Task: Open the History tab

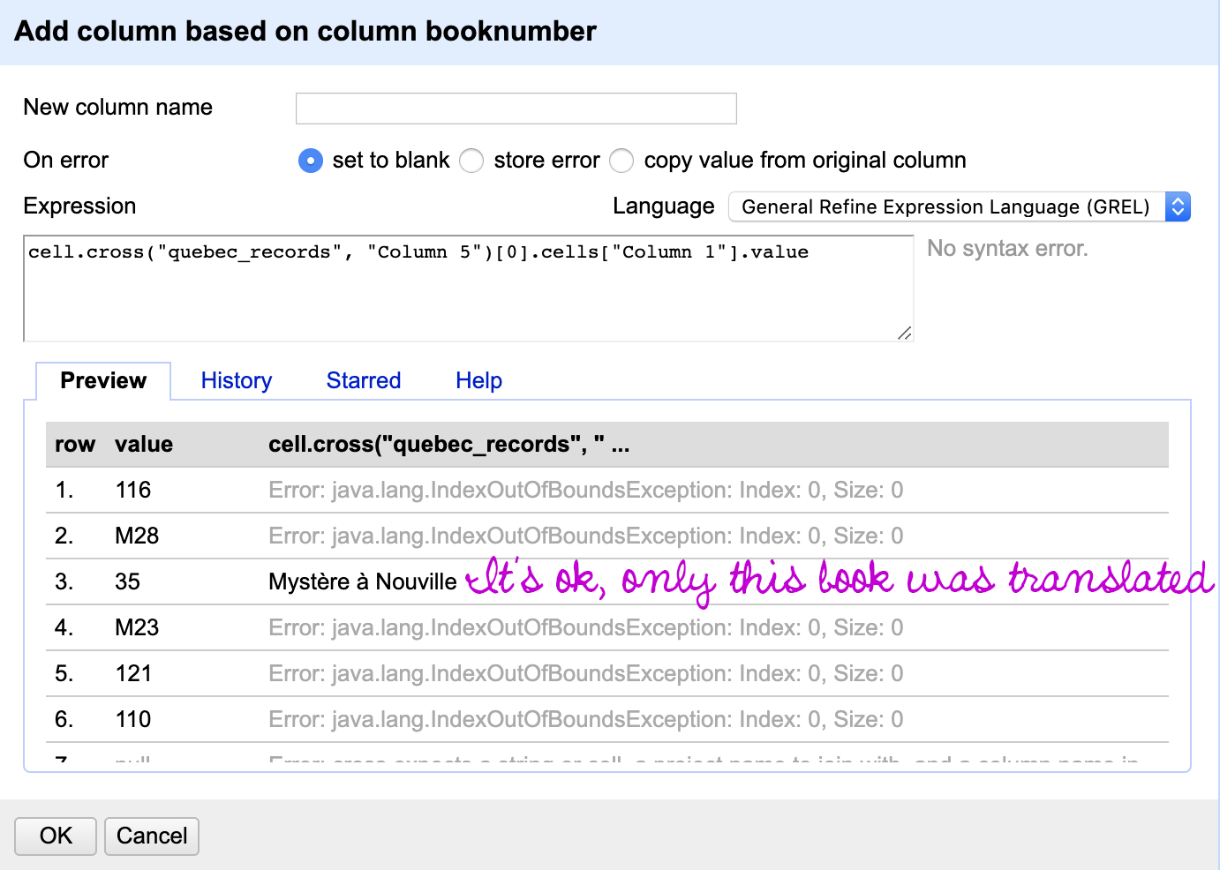Action: 237,380
